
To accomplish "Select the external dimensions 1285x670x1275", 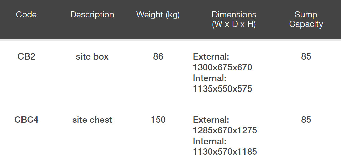I will click(x=225, y=130).
